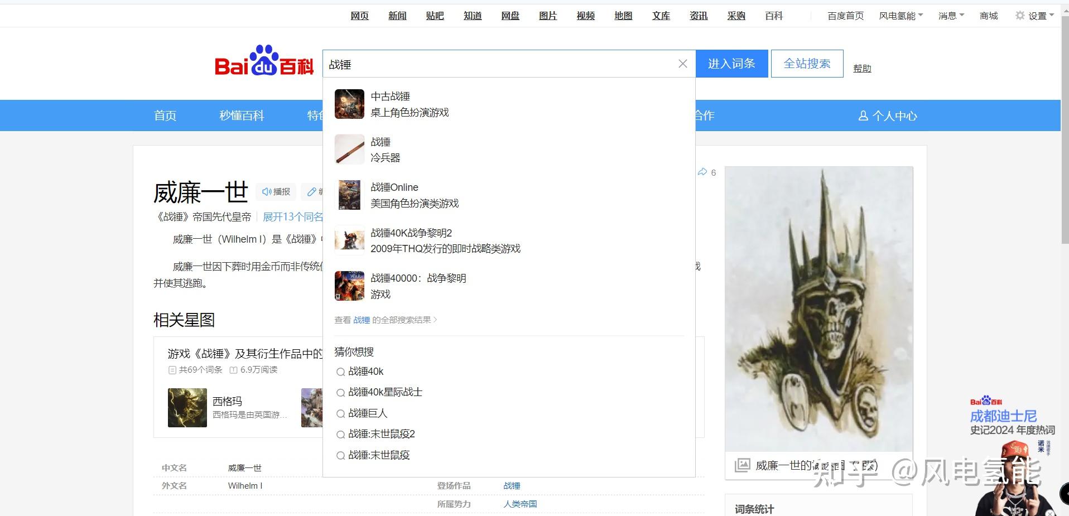Open the 知道 top navigation item
This screenshot has height=516, width=1069.
(x=473, y=16)
